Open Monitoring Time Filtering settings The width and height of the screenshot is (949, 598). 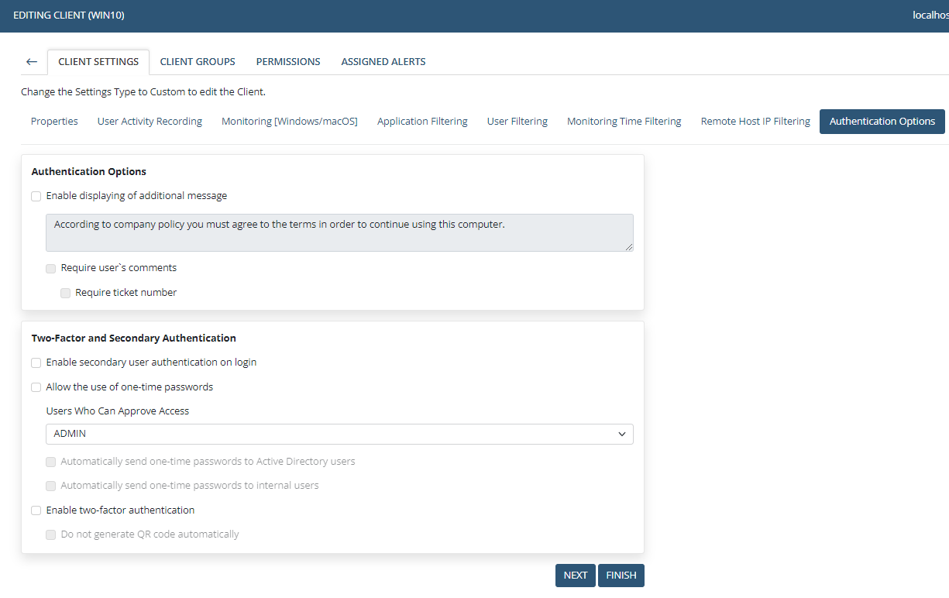tap(624, 122)
